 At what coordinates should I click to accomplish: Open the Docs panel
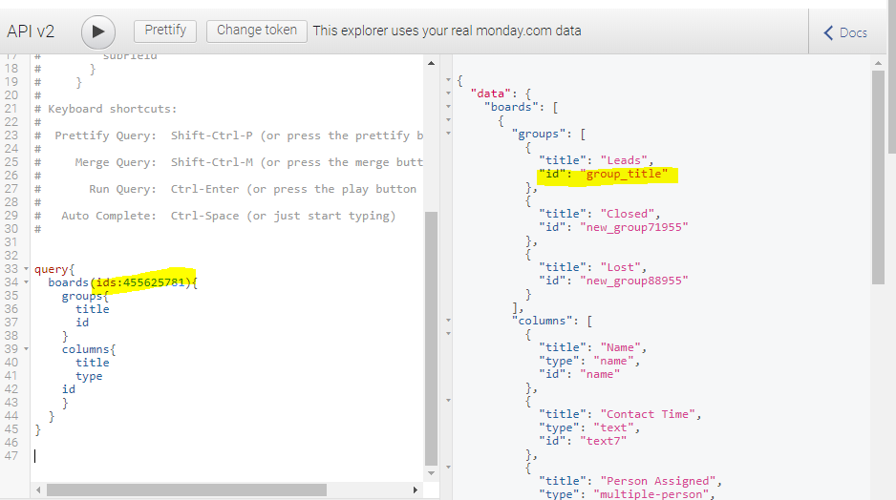pos(845,32)
